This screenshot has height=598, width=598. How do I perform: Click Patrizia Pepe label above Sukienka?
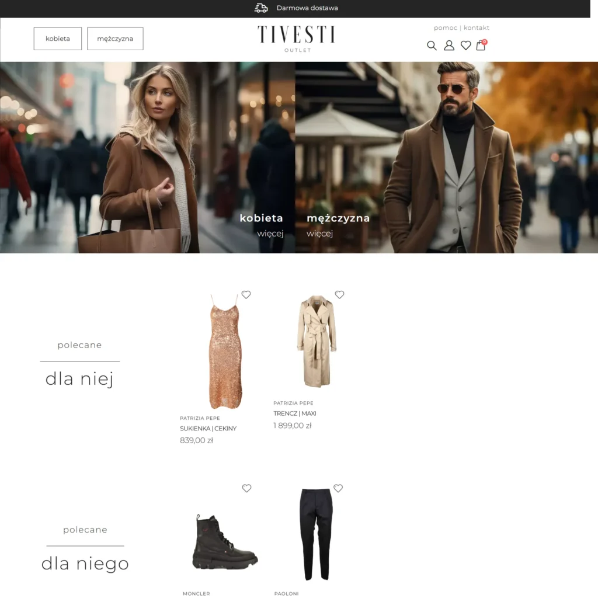pos(200,418)
